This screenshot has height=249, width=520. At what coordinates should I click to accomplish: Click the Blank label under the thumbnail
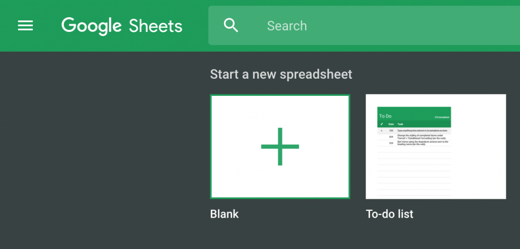tap(224, 214)
